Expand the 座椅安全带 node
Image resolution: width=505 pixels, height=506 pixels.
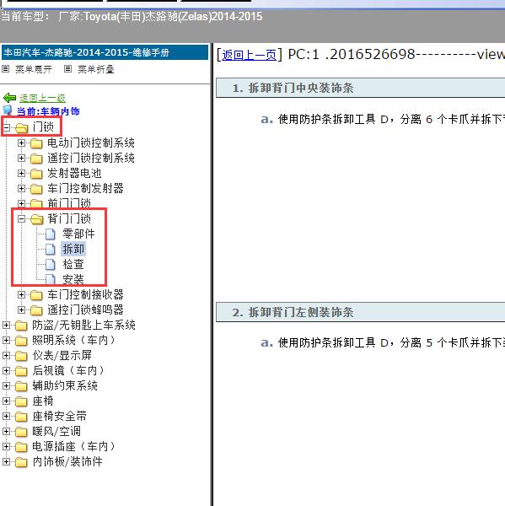point(6,416)
